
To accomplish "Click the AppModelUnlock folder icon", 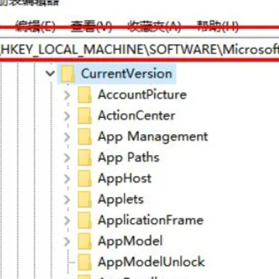I will point(84,262).
